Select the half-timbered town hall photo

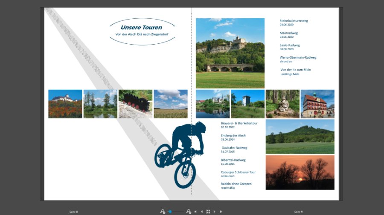(317, 104)
